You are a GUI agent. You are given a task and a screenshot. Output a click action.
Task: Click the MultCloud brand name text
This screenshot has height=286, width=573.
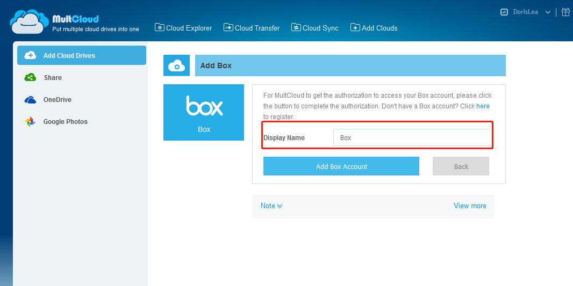click(x=76, y=19)
